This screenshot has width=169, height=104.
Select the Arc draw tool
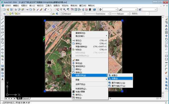(2, 36)
